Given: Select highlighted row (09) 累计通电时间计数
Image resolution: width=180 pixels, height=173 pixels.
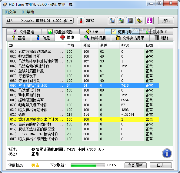Looking at the screenshot, I should pos(84,85).
